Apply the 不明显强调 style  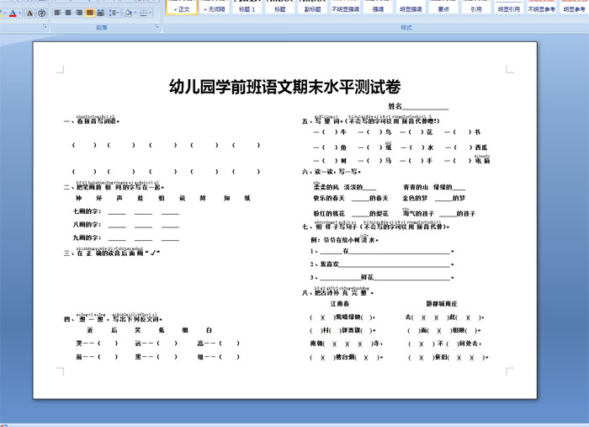345,7
